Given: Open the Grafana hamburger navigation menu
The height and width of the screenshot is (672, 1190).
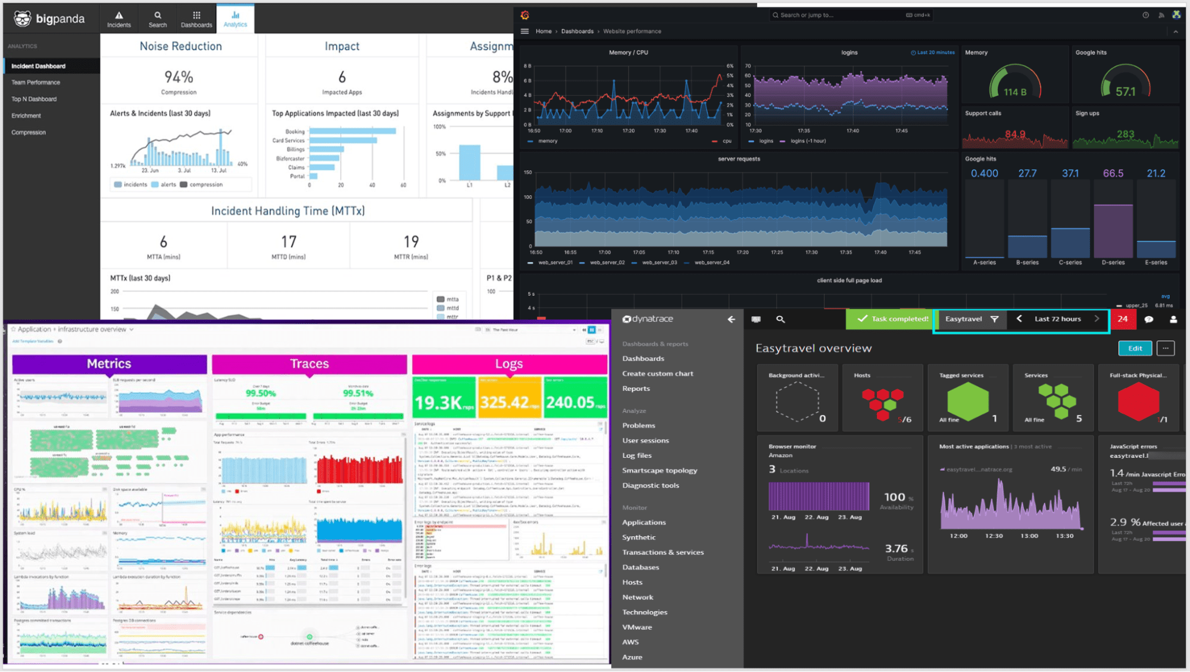Looking at the screenshot, I should coord(524,31).
